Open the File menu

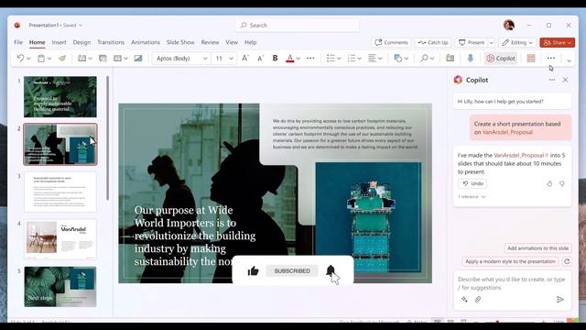click(18, 42)
